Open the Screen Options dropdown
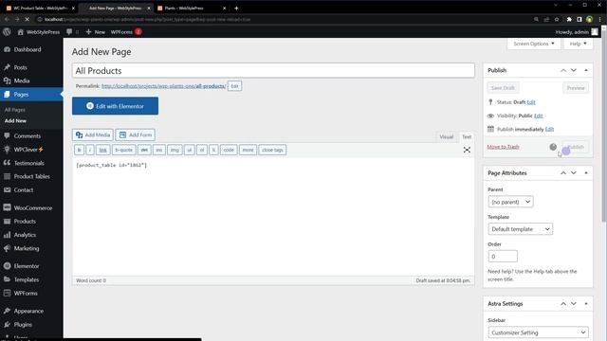 tap(533, 44)
